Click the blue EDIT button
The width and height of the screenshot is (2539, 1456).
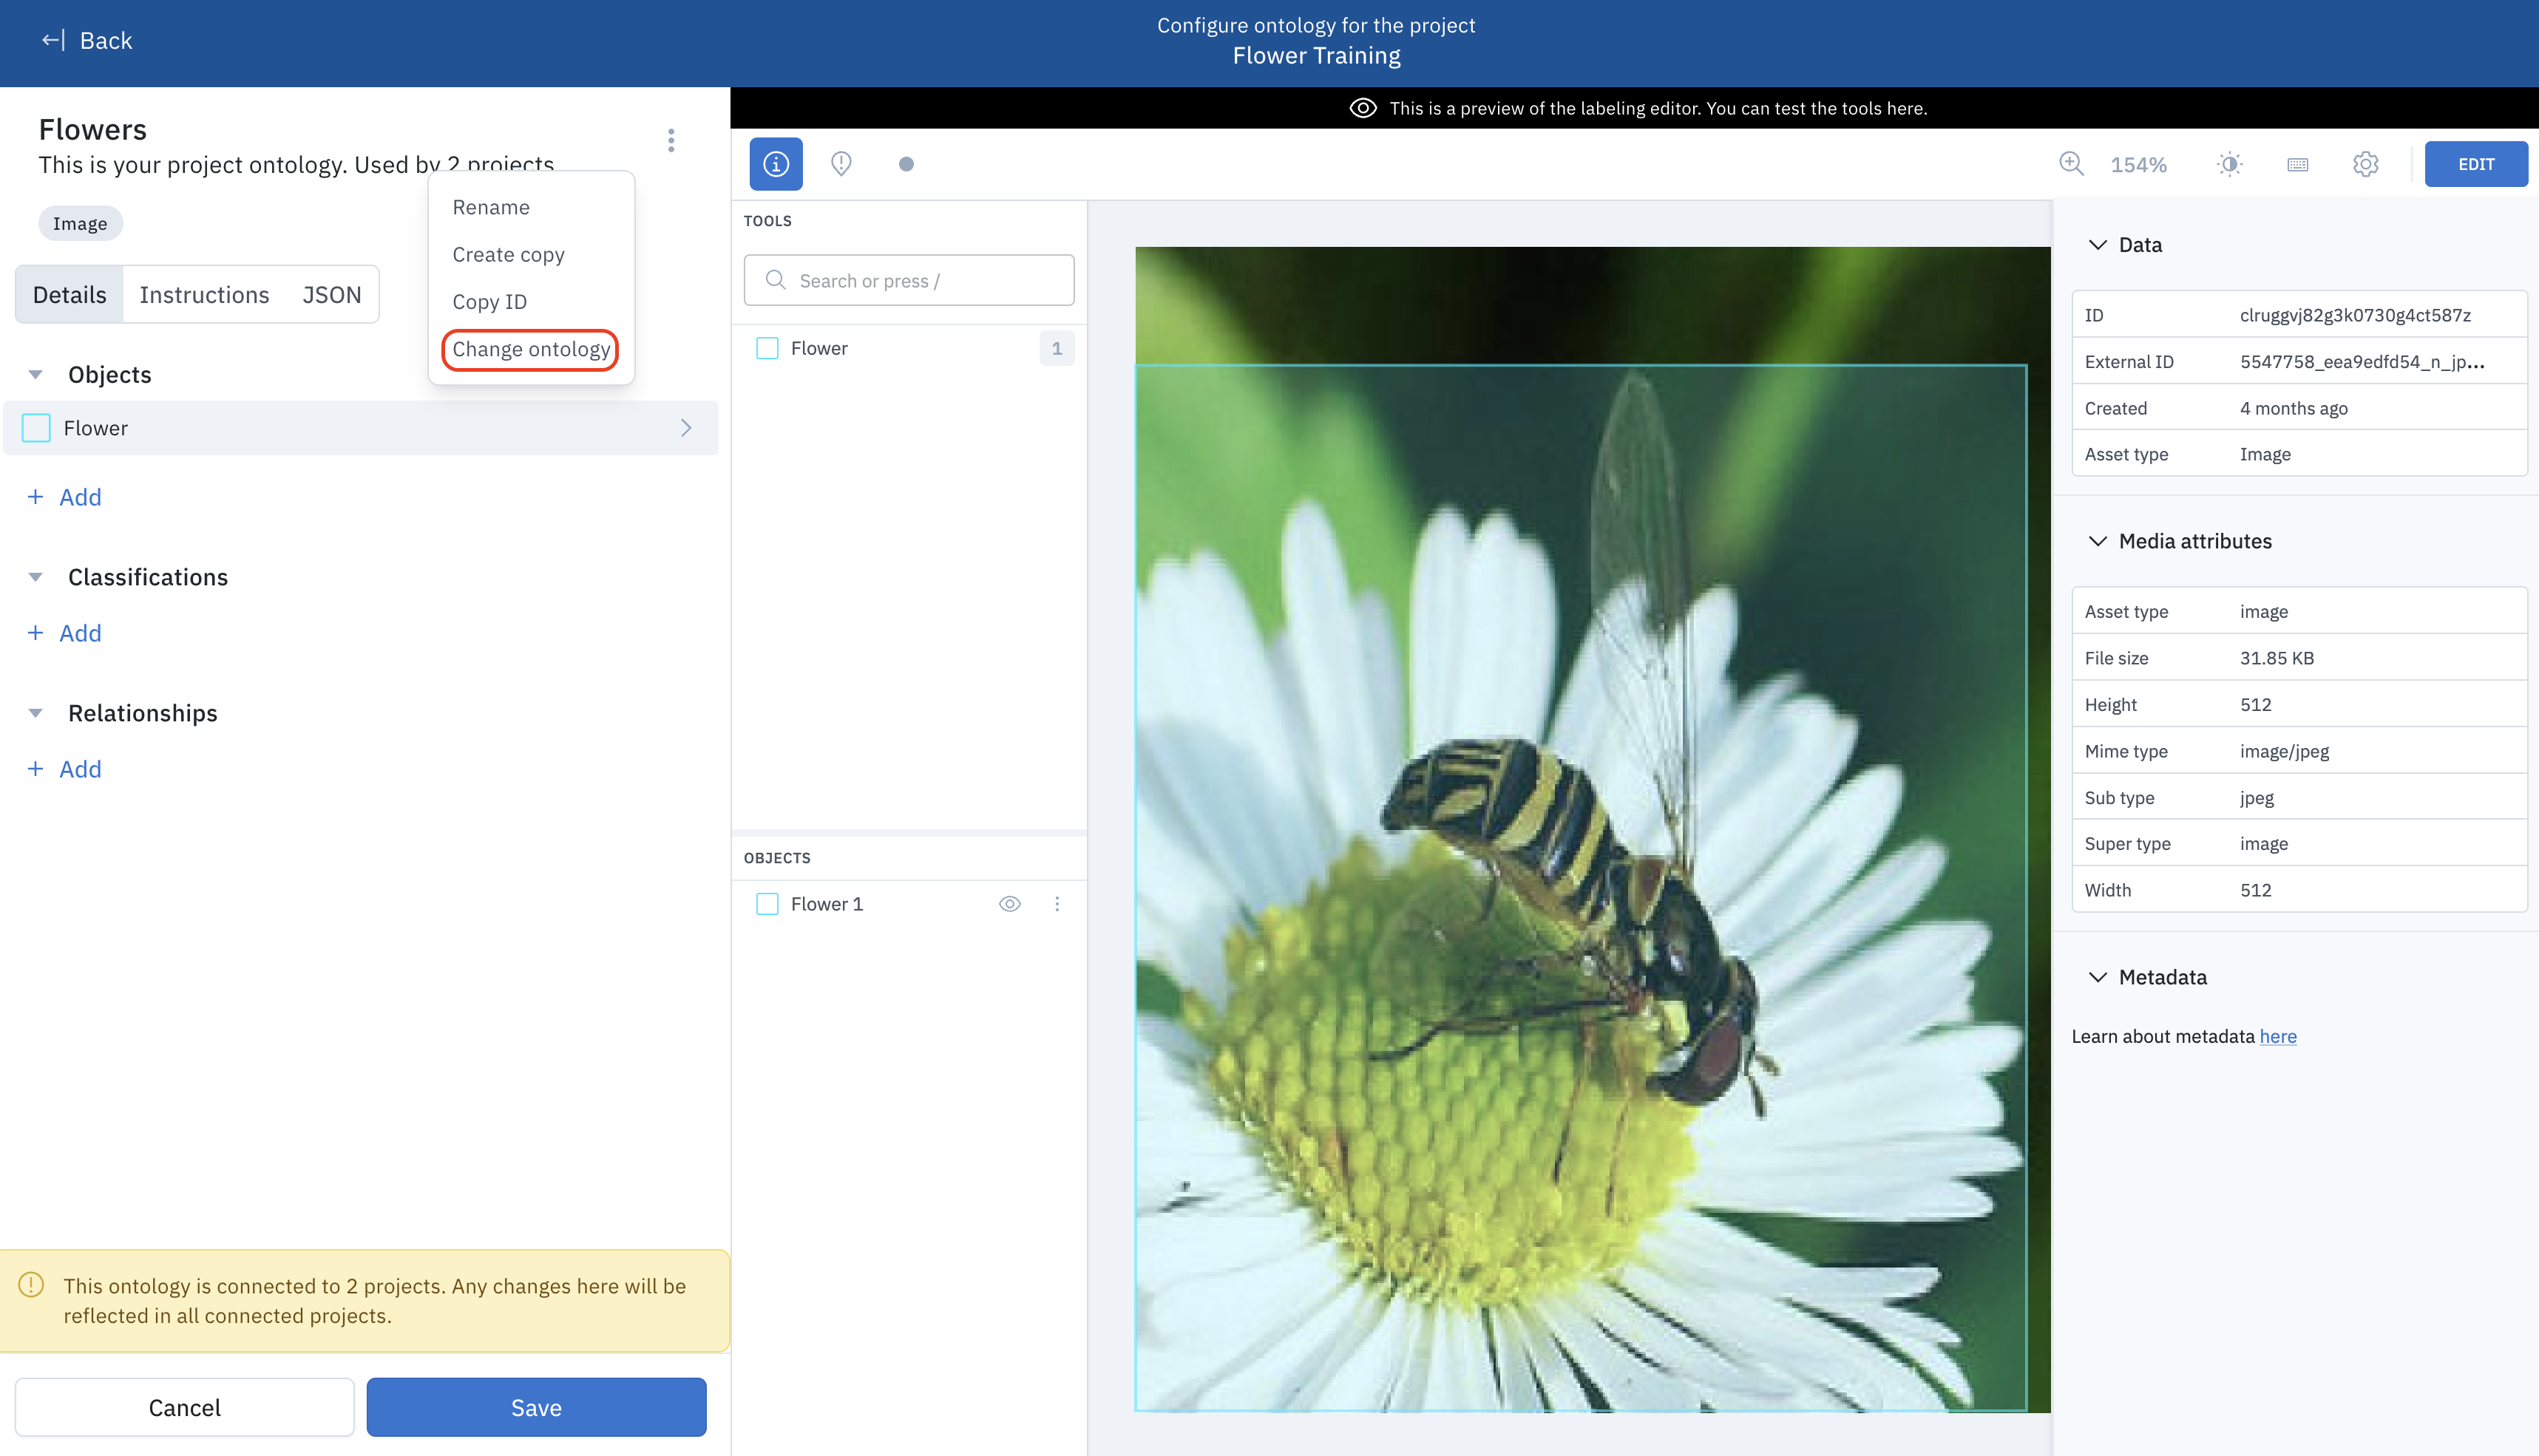pos(2476,164)
